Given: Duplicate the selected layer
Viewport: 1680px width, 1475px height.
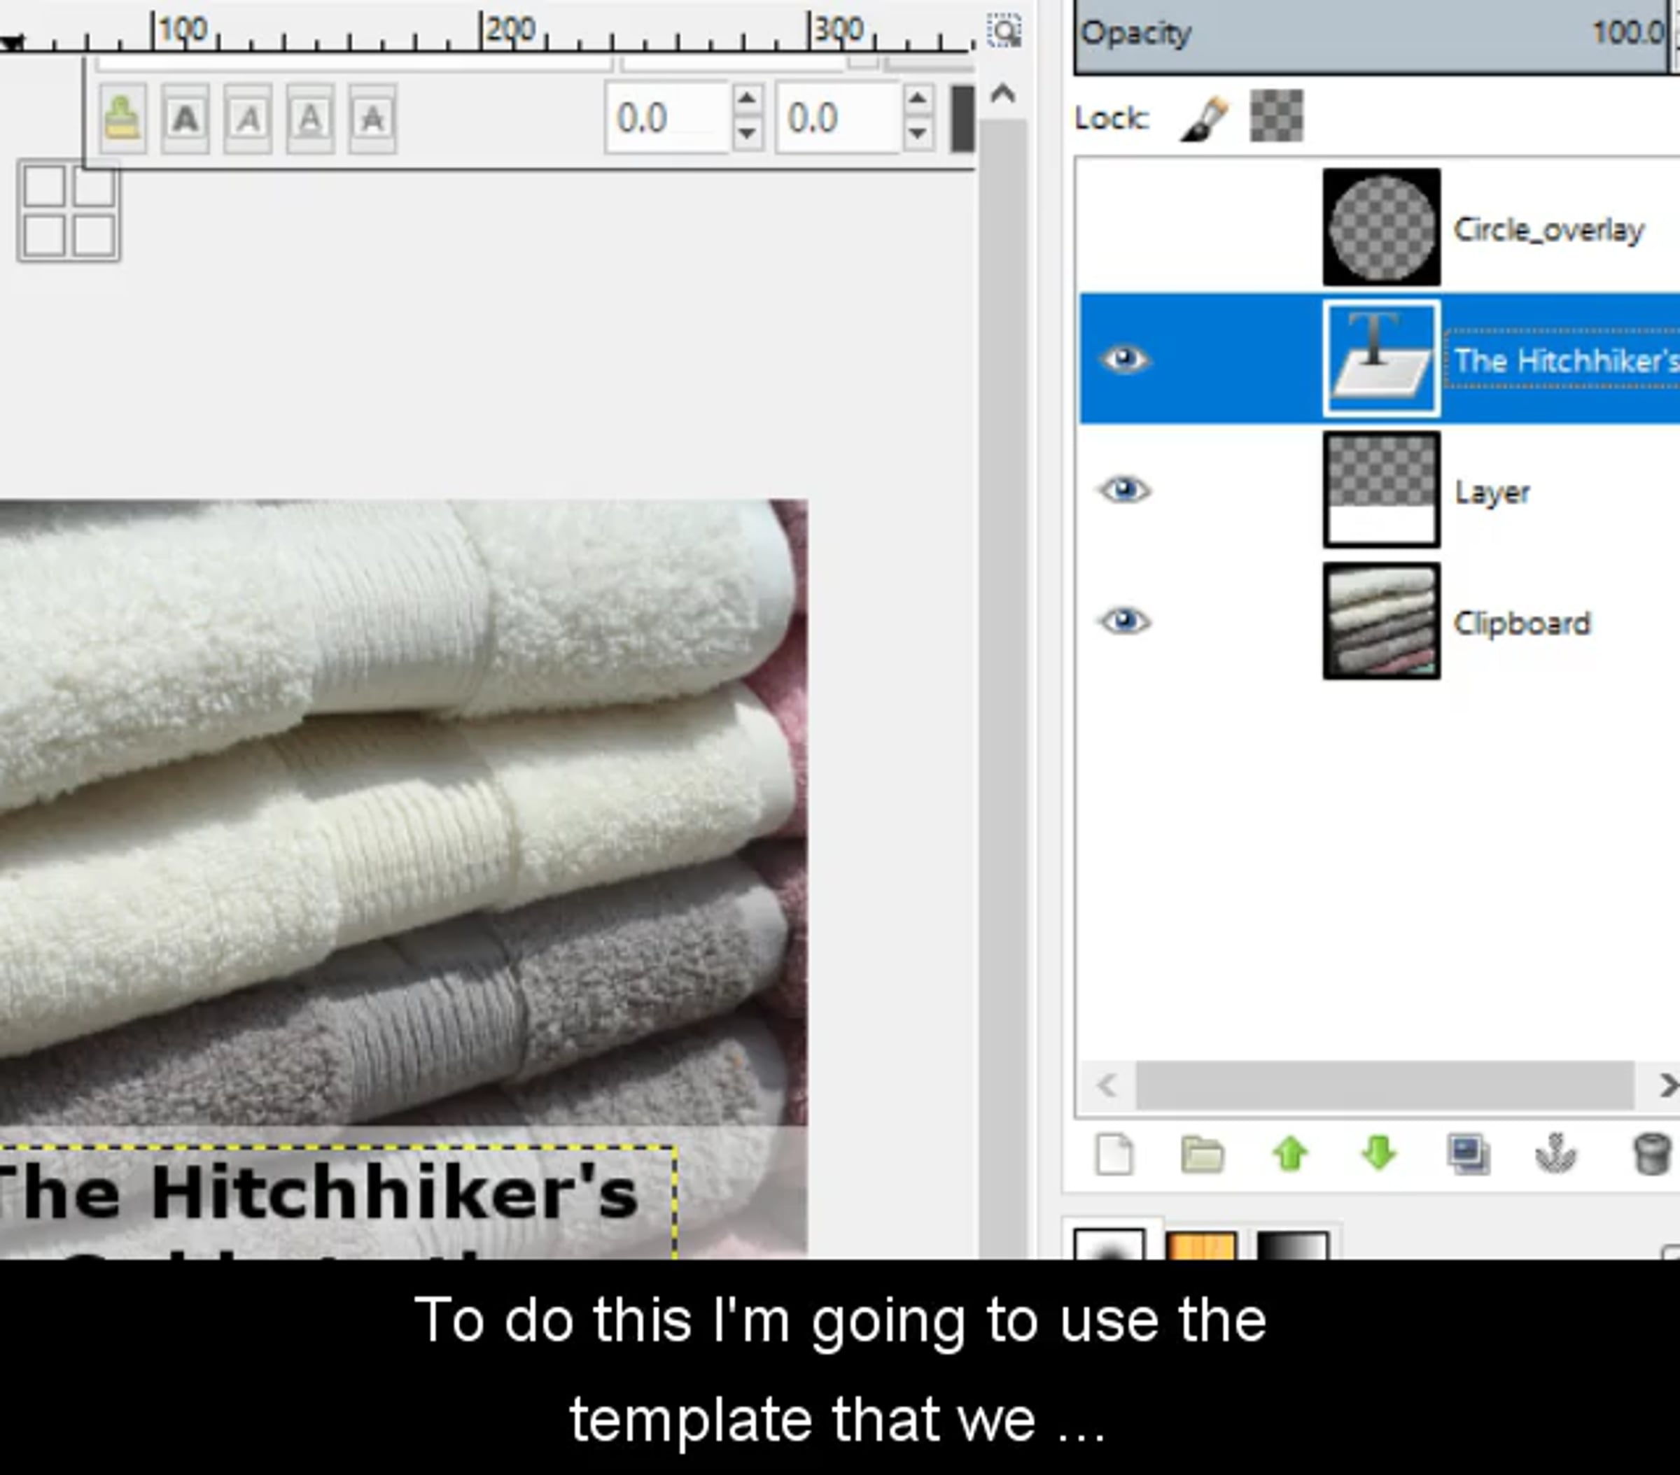Looking at the screenshot, I should tap(1468, 1154).
